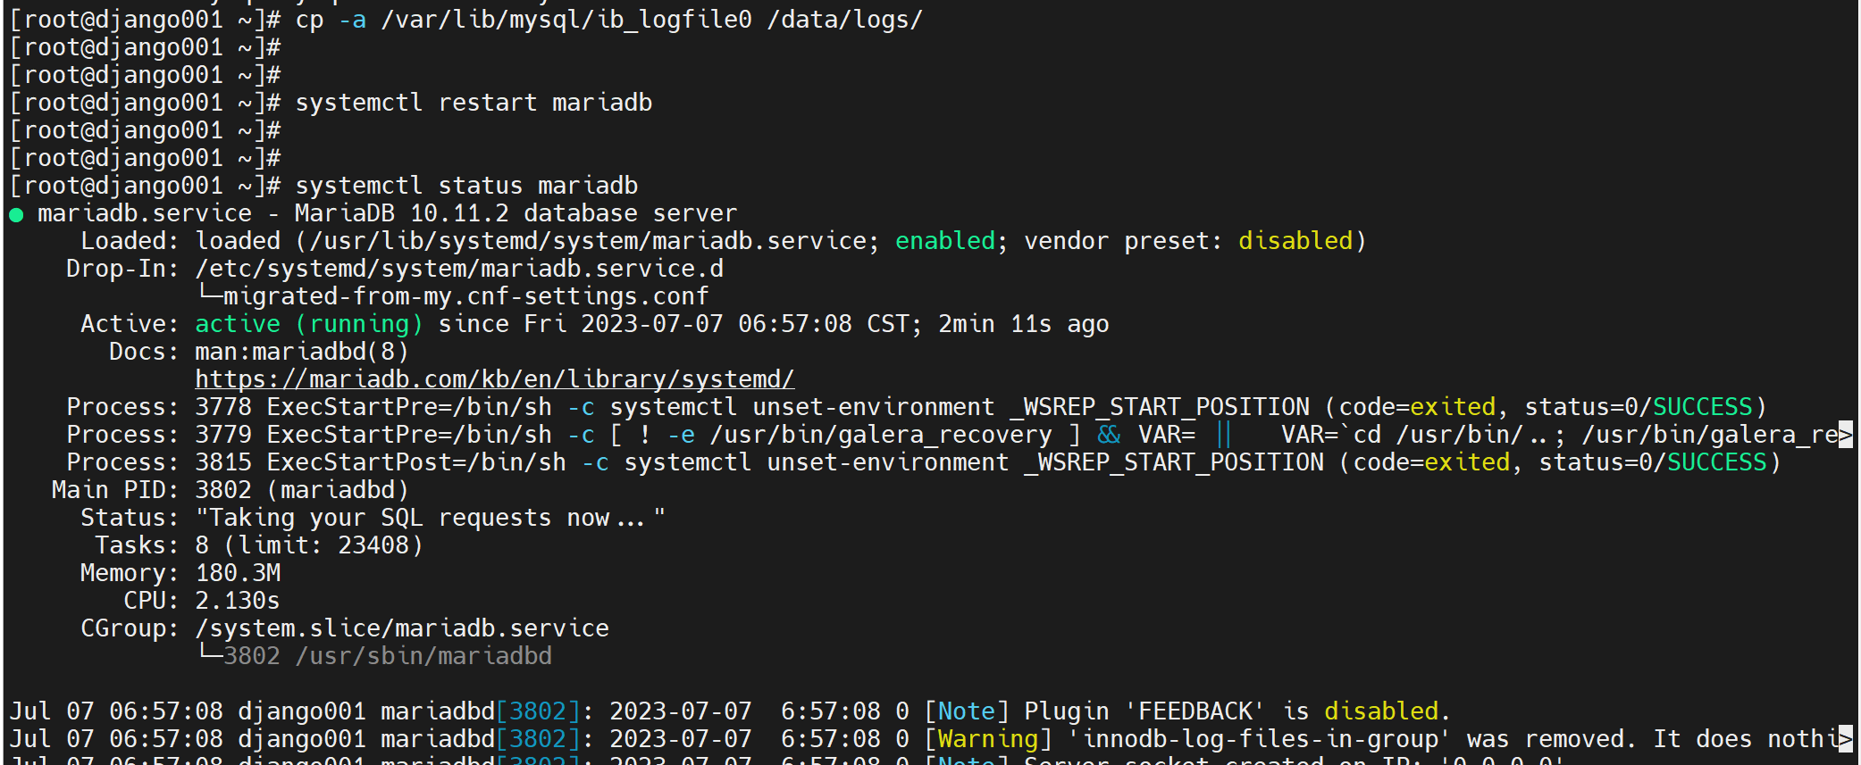
Task: Click the 'Taking your SQL requests now...' status
Action: point(430,518)
